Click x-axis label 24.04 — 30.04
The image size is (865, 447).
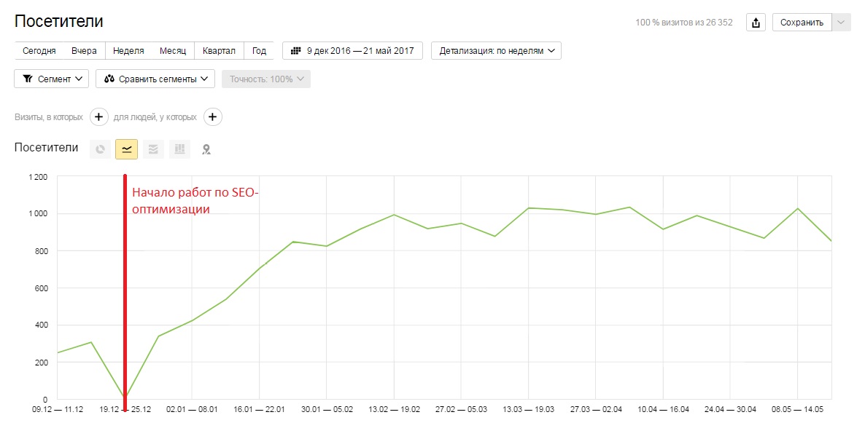pos(730,410)
